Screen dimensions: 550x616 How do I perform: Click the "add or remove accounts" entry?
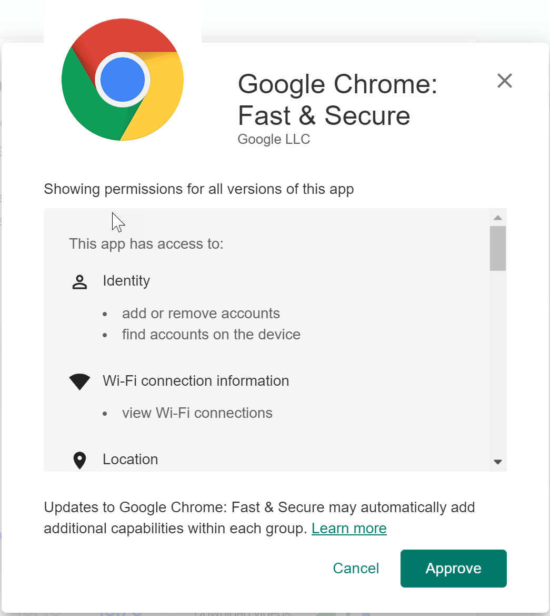click(201, 314)
